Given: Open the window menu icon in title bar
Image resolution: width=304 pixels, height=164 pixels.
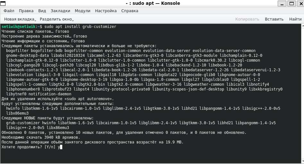Looking at the screenshot, I should (3, 3).
